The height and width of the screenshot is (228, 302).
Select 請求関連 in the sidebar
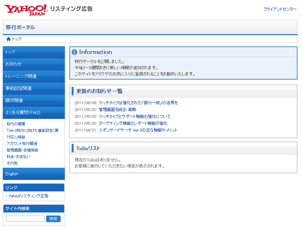pos(34,100)
